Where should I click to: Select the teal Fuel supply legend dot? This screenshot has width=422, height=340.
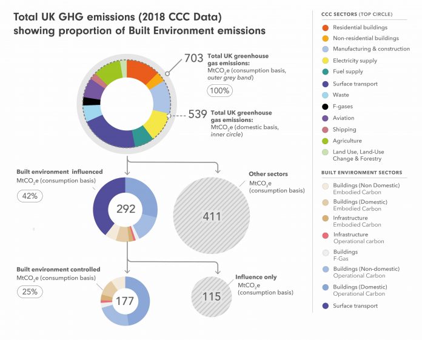tap(326, 72)
